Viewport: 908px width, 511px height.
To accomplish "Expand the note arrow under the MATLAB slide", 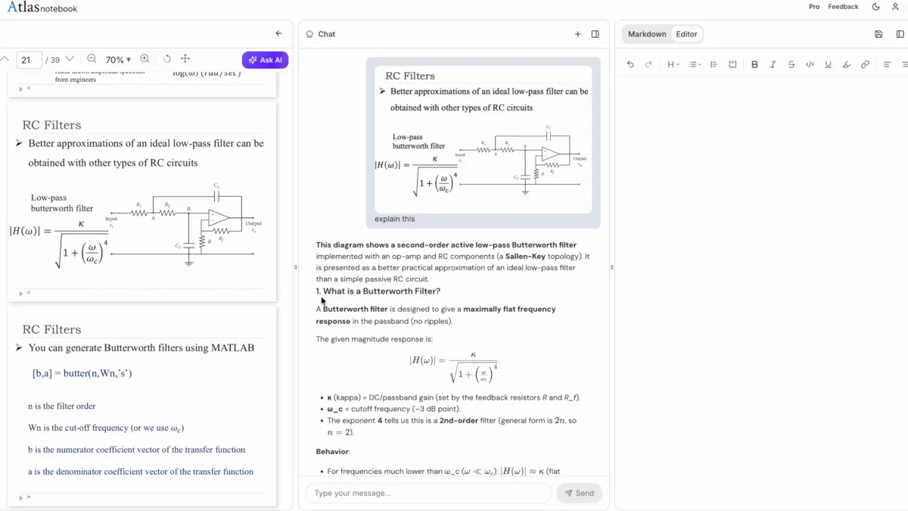I will point(21,497).
